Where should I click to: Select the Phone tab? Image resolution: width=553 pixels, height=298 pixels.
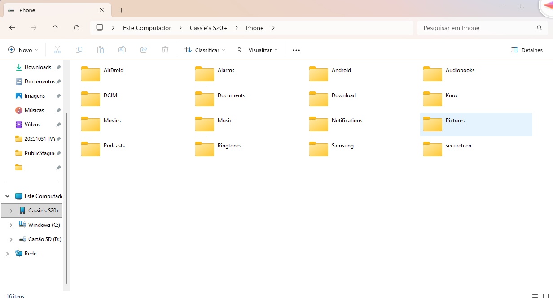[x=49, y=10]
